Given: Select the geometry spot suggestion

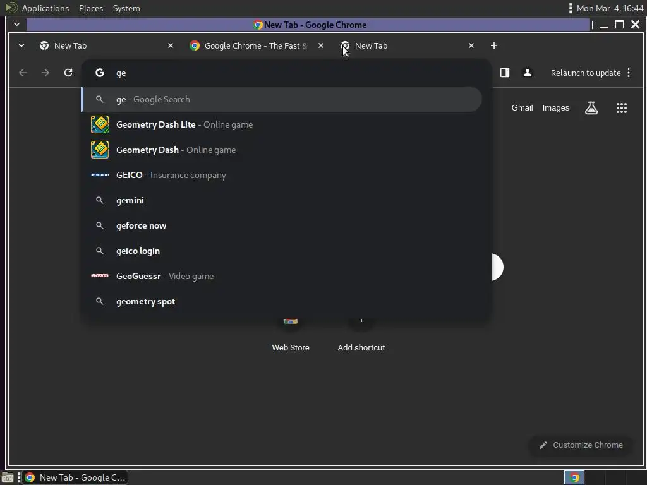Looking at the screenshot, I should (x=281, y=301).
